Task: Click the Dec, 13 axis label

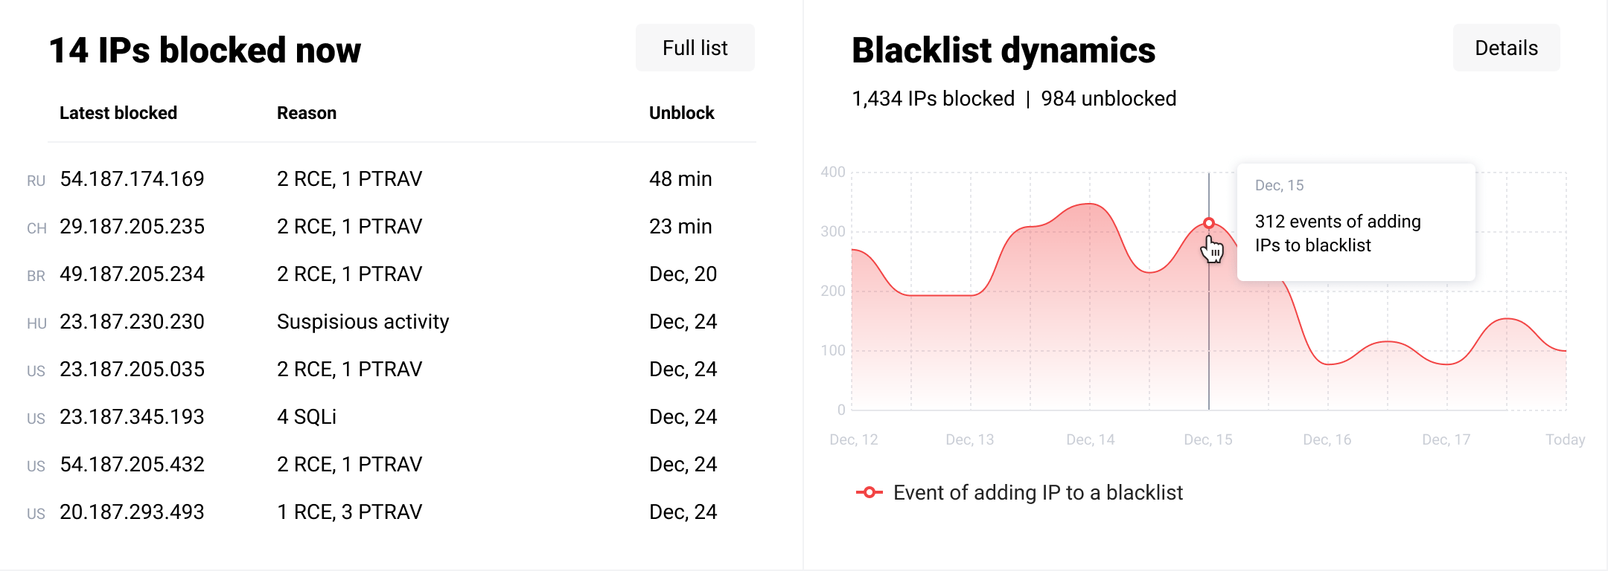Action: coord(969,439)
